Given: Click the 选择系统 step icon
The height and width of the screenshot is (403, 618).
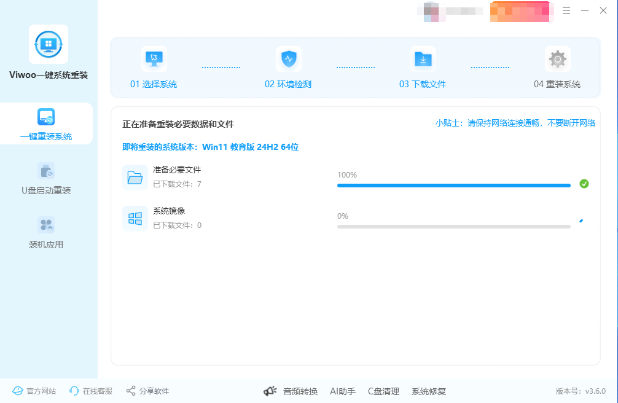Looking at the screenshot, I should (154, 59).
